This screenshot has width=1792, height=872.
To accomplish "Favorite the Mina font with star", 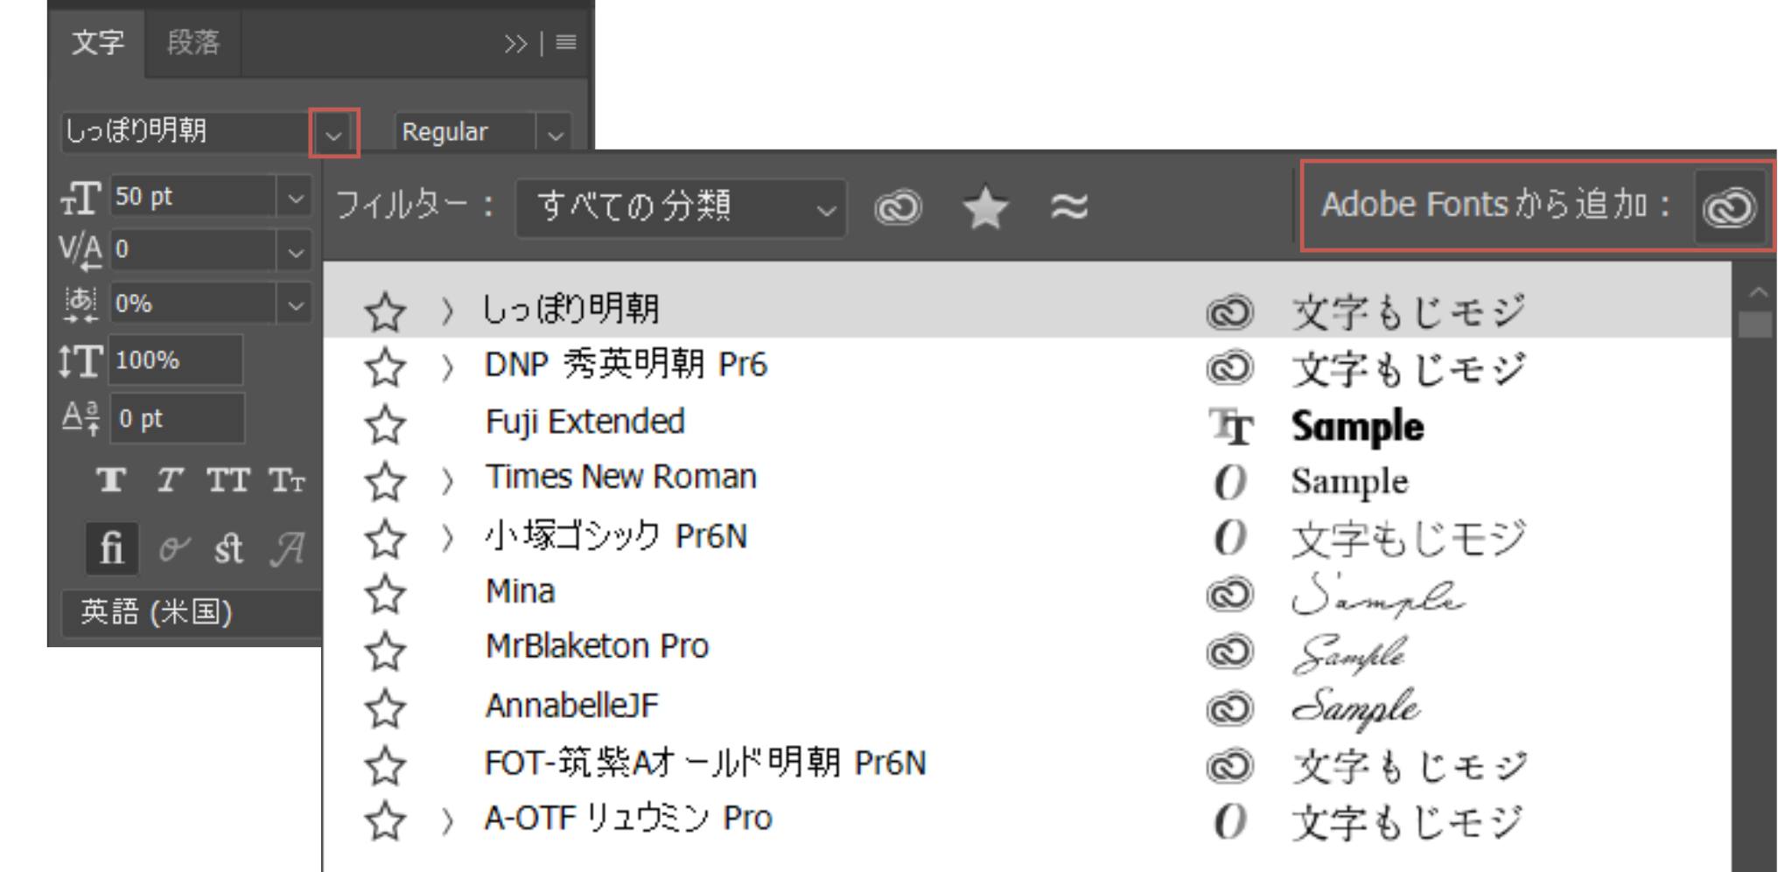I will point(385,595).
